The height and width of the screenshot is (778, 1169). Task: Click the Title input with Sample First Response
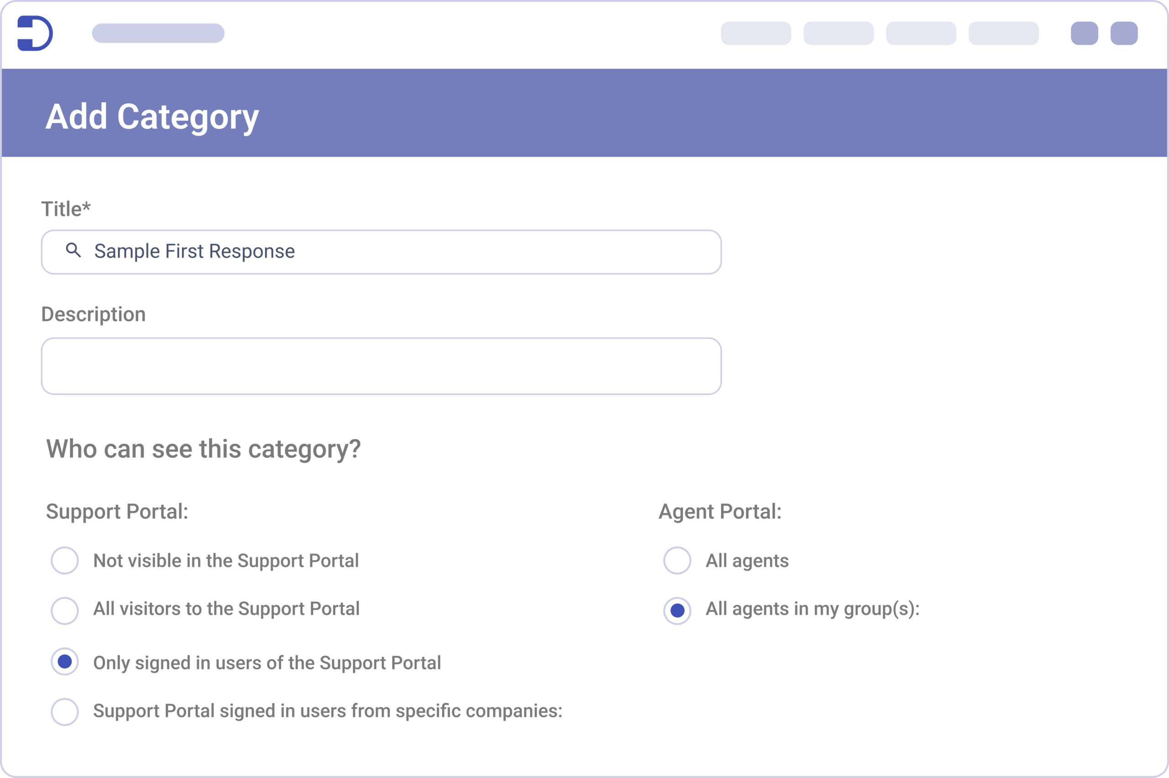coord(381,252)
